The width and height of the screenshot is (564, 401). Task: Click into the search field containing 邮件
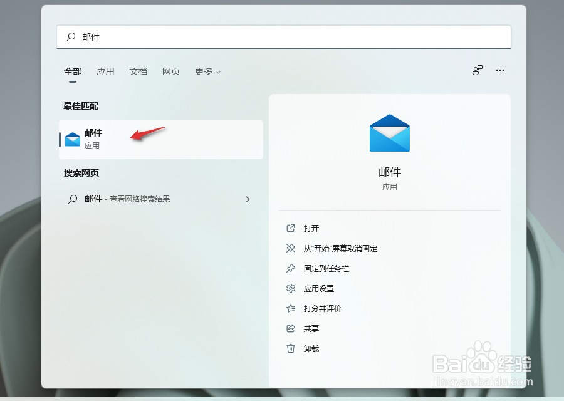284,37
